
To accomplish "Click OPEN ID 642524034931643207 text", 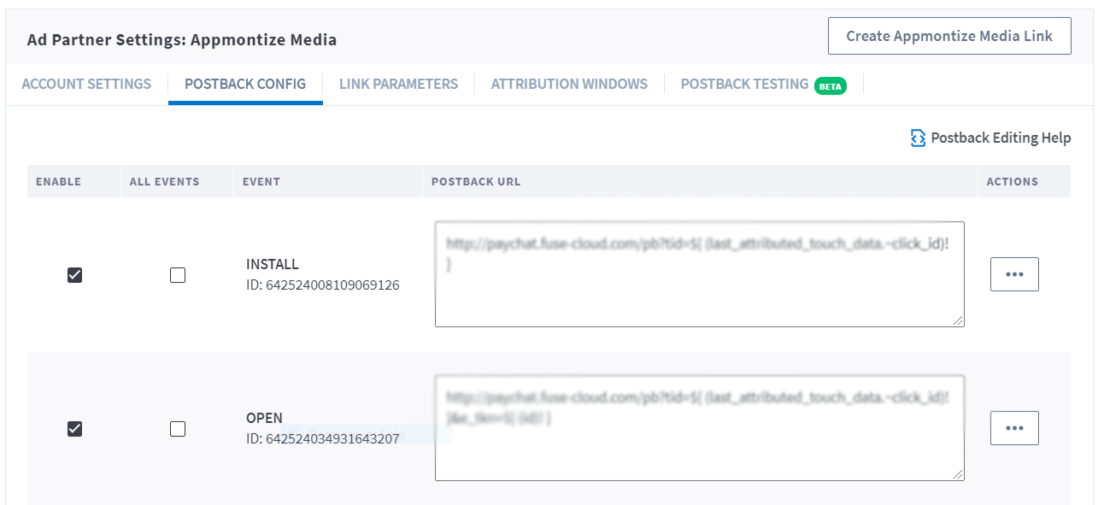I will [323, 439].
